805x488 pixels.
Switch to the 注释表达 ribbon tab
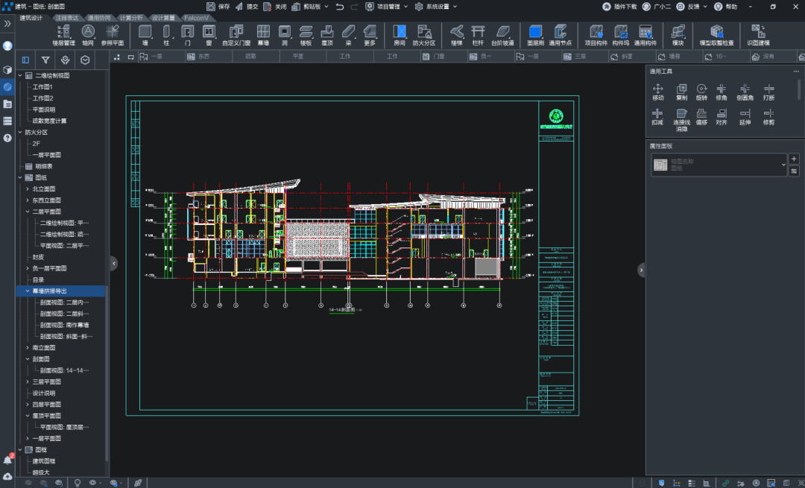67,18
